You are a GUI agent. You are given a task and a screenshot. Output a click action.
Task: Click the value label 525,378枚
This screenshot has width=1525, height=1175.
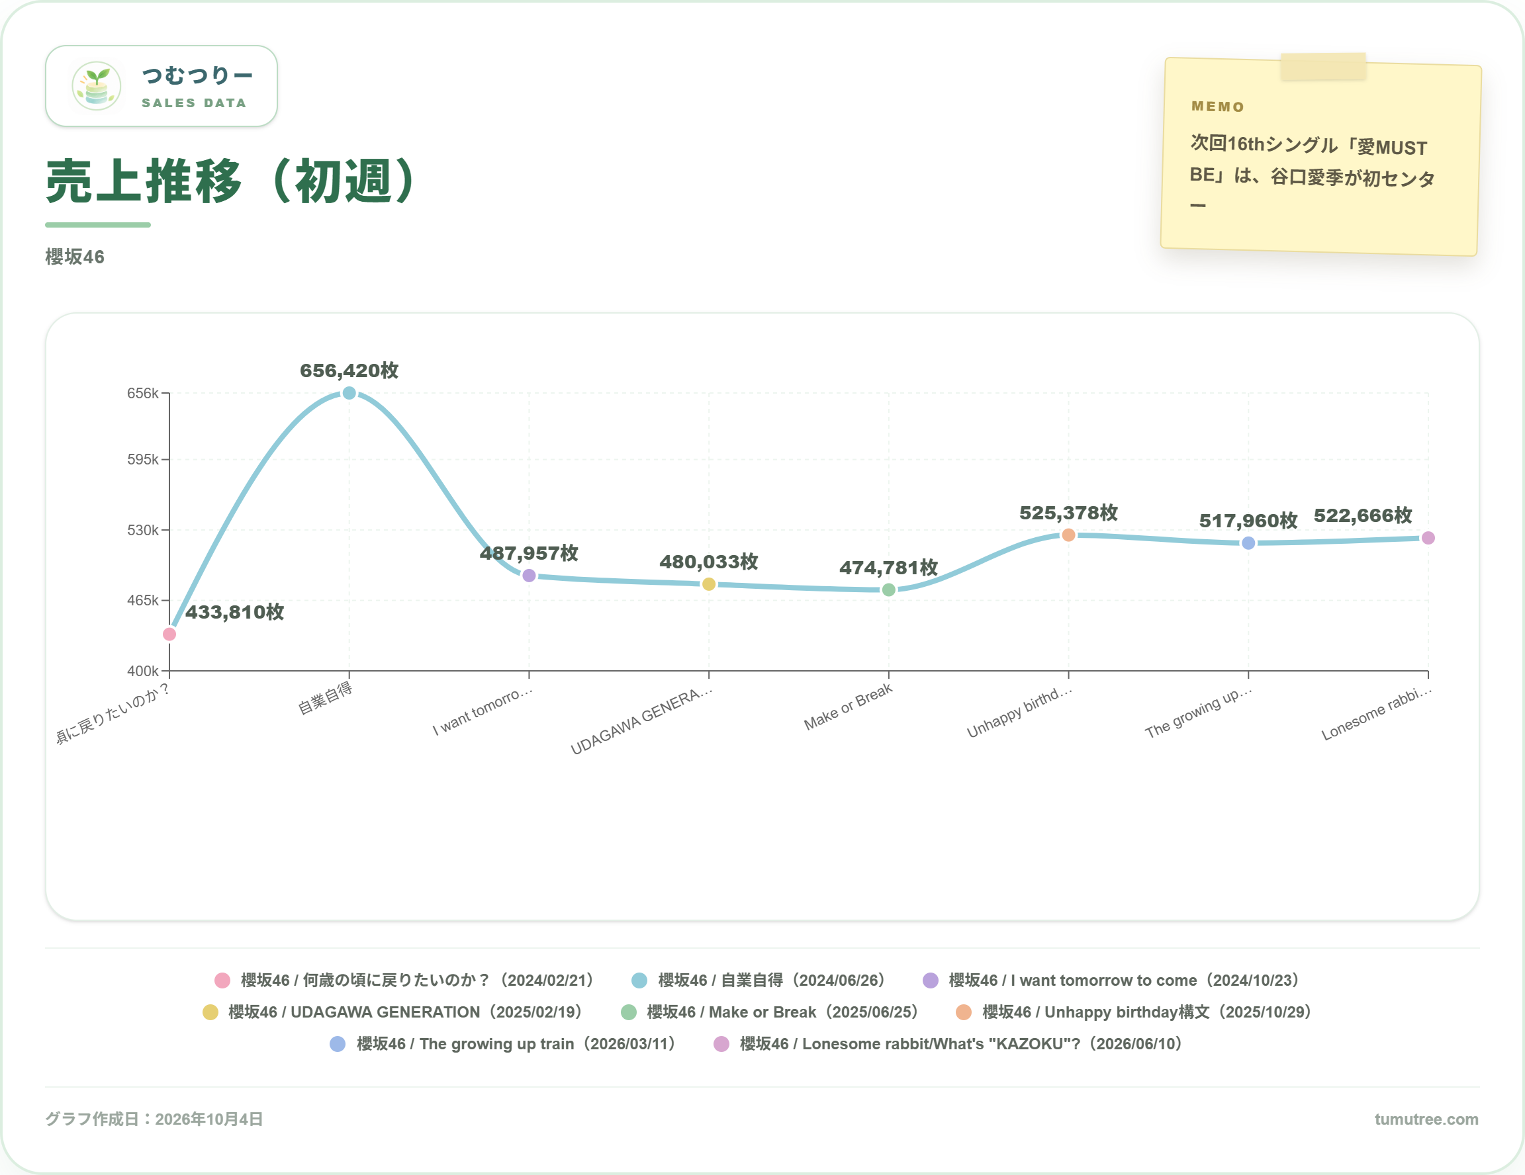coord(1068,513)
